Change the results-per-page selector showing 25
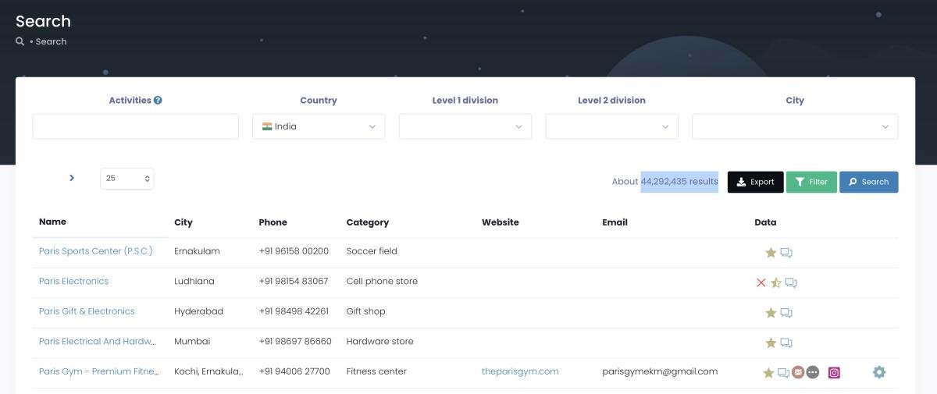Viewport: 937px width, 394px height. click(x=126, y=179)
